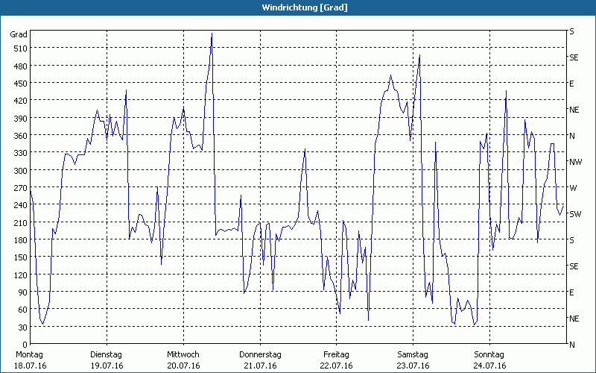
Task: Click the 'Mittwoch' day label
Action: pyautogui.click(x=183, y=355)
